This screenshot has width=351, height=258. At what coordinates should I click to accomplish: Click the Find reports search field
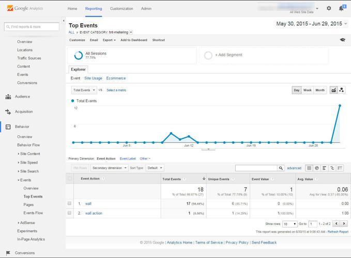point(32,26)
